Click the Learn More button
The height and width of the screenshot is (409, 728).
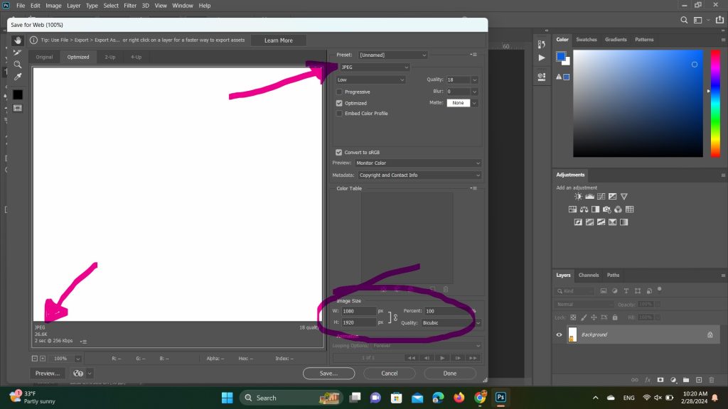278,40
